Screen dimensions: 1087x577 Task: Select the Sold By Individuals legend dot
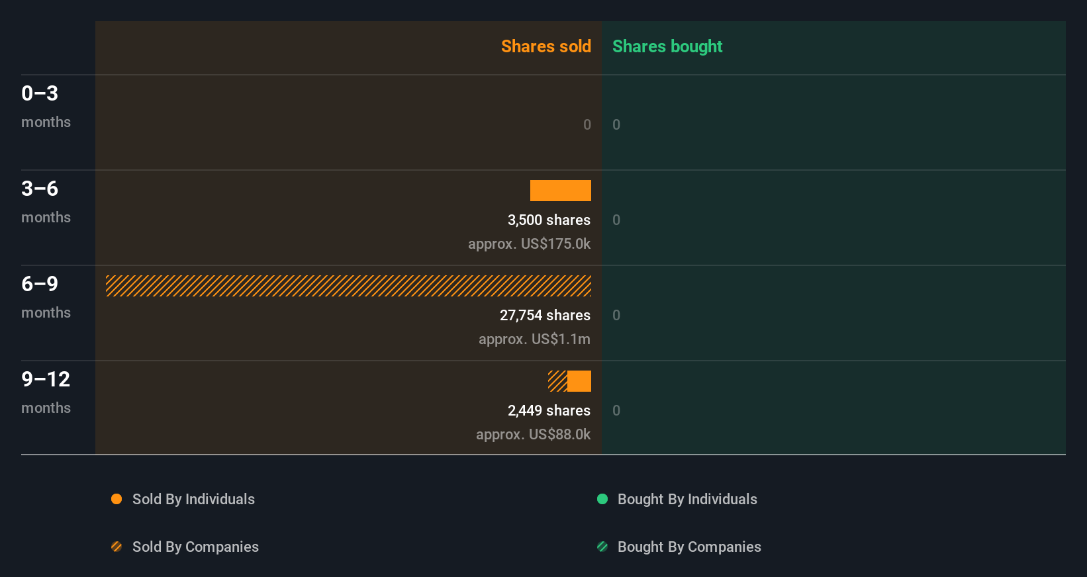click(117, 499)
